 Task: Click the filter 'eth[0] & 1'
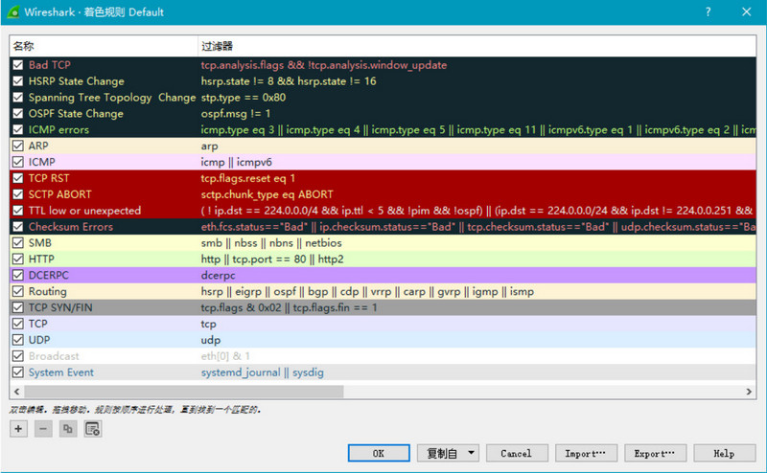[225, 356]
